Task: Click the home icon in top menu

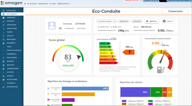Action: 25,4
